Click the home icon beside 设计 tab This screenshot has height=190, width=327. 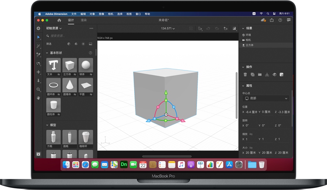click(x=59, y=20)
